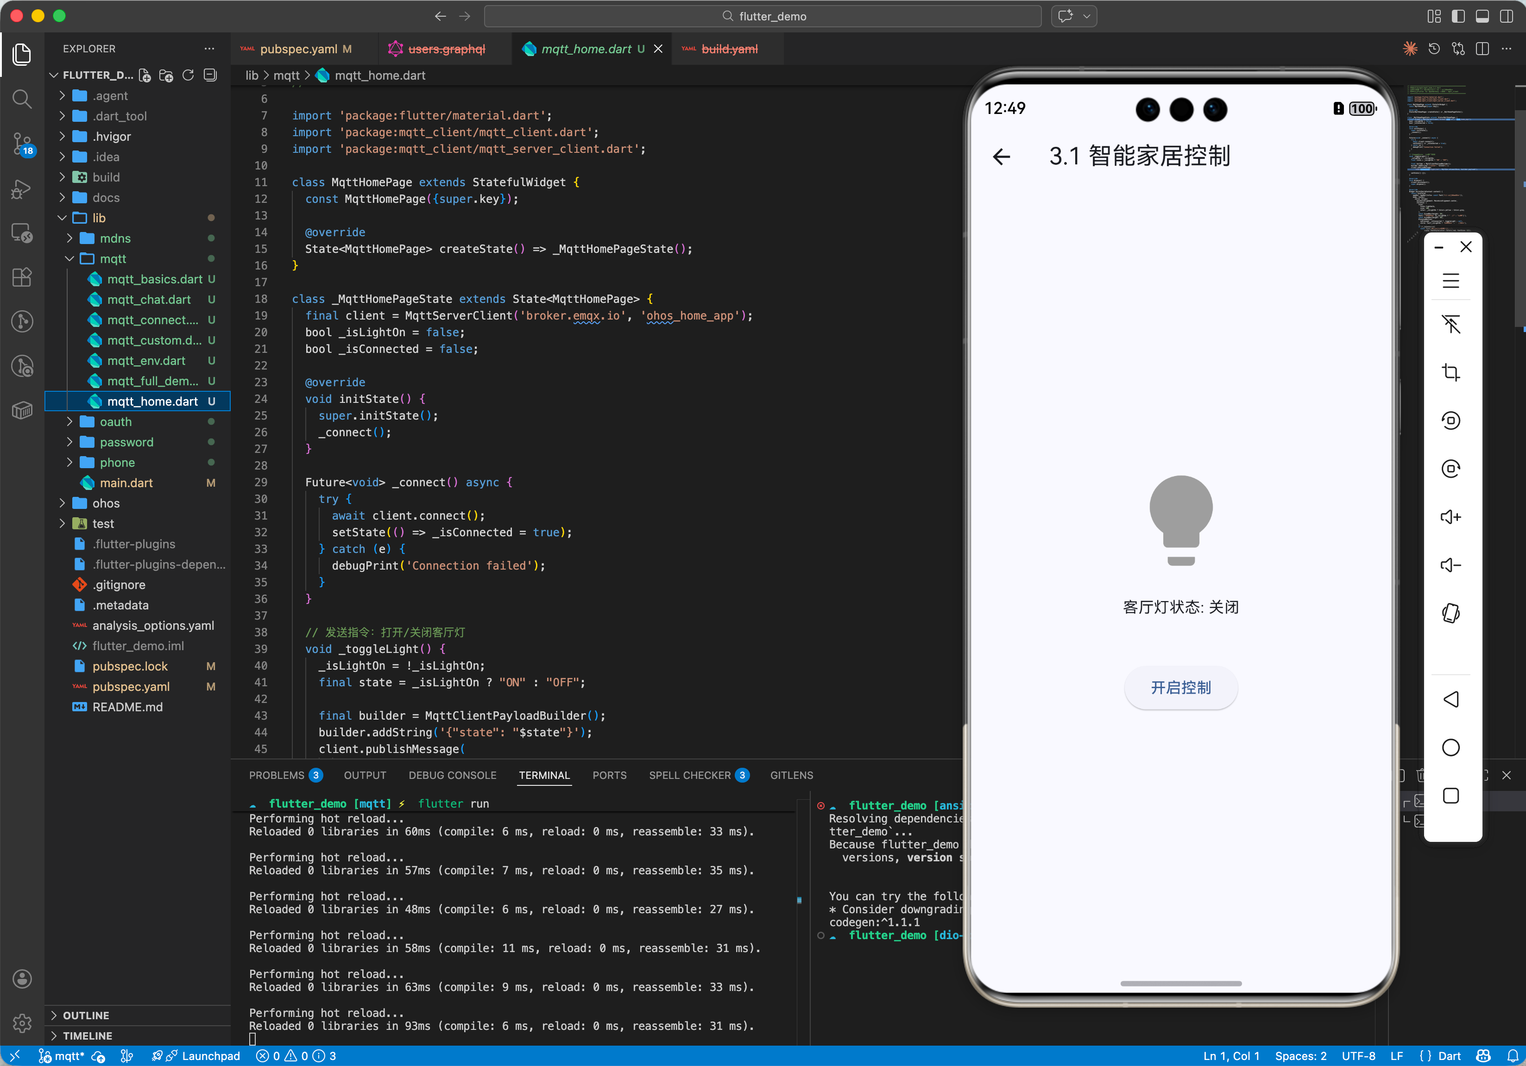Switch to the DEBUG CONSOLE tab
1526x1066 pixels.
(452, 775)
